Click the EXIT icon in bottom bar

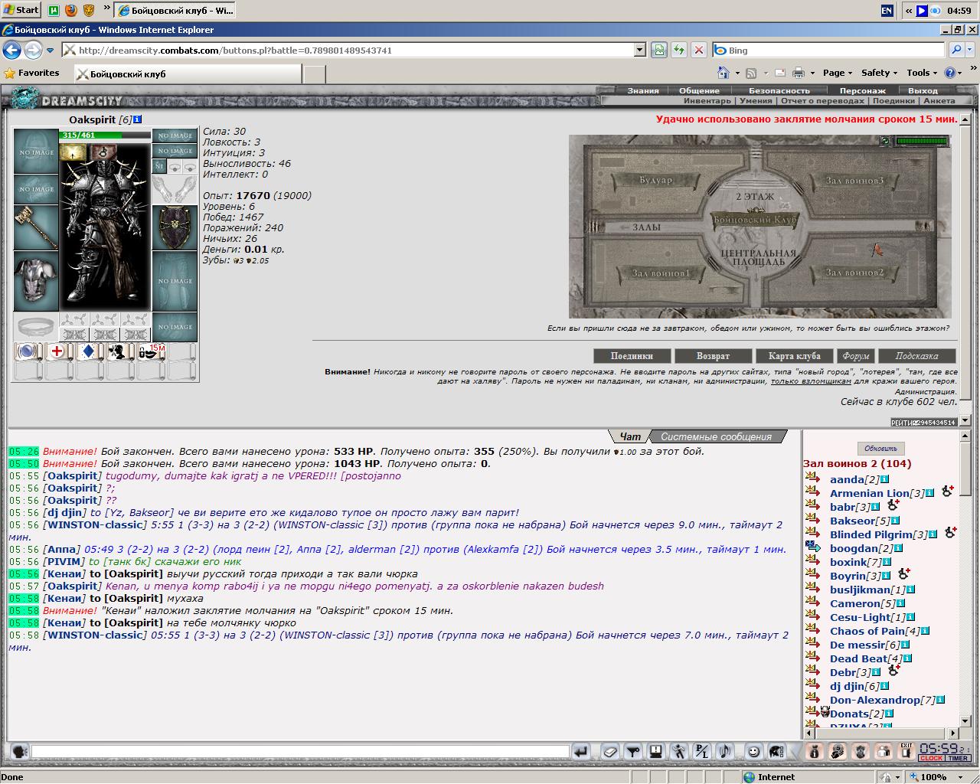906,752
